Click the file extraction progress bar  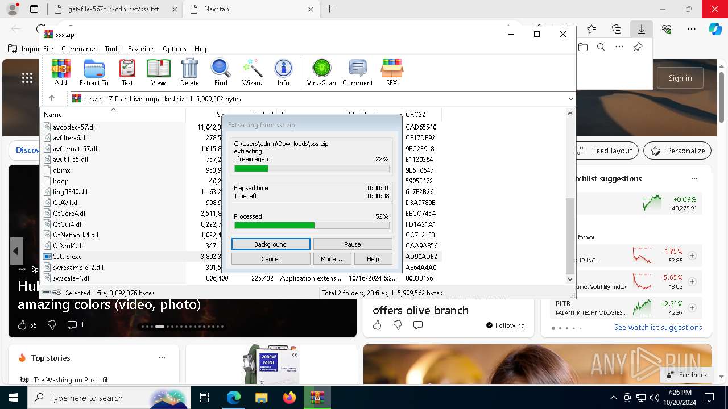[312, 169]
